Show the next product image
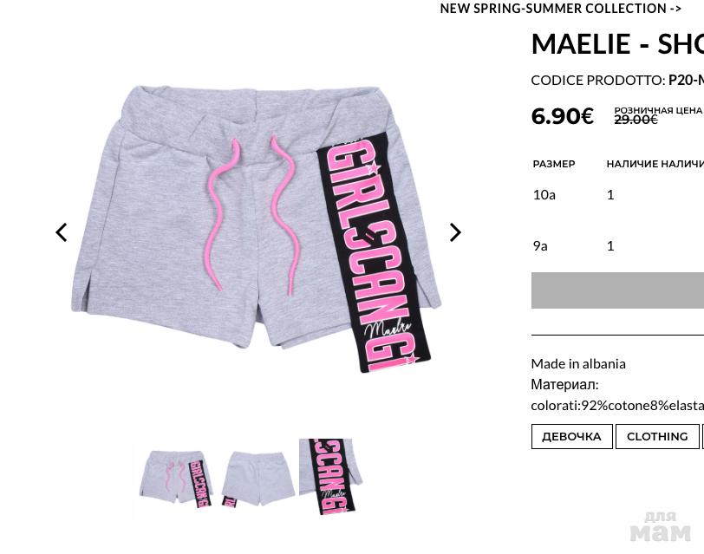Screen dimensions: 704x554 pyautogui.click(x=455, y=232)
